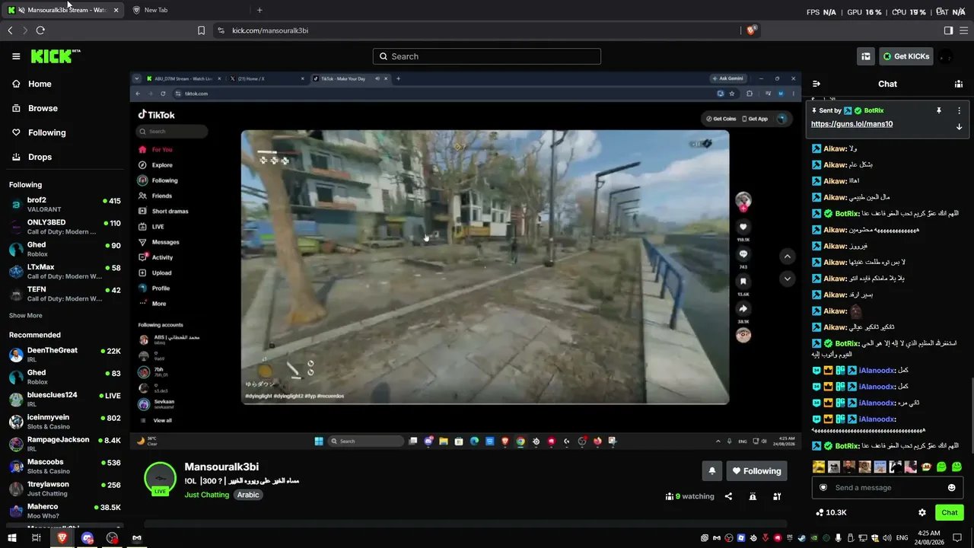The width and height of the screenshot is (974, 548).
Task: View the 10.3K channel points balance
Action: pyautogui.click(x=831, y=512)
